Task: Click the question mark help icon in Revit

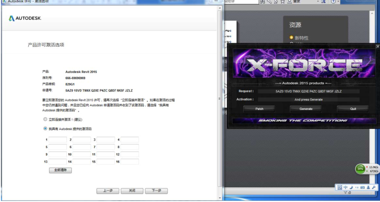Action: coord(333,2)
